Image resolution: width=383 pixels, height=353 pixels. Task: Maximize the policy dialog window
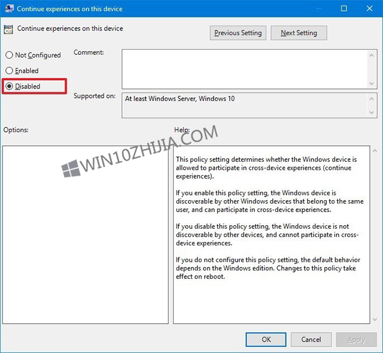[x=344, y=8]
